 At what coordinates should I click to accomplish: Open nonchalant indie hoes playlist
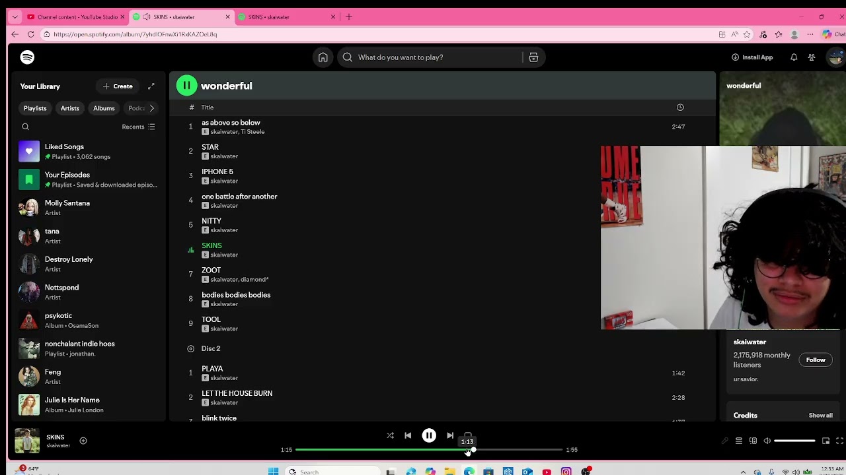pos(88,348)
